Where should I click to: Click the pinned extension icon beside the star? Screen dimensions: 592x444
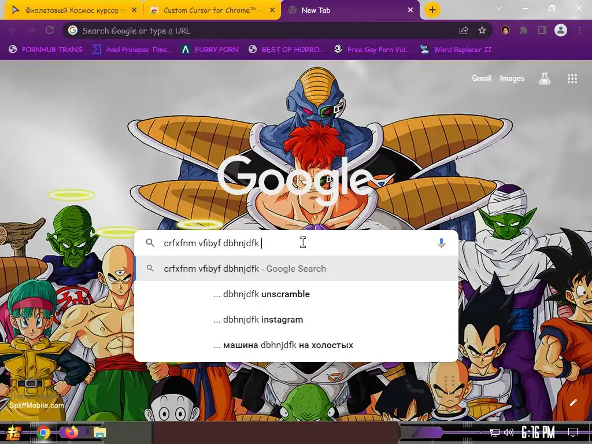tap(505, 30)
